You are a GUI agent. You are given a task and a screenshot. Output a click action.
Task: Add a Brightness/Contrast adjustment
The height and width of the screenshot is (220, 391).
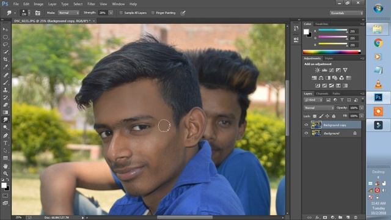pyautogui.click(x=317, y=70)
